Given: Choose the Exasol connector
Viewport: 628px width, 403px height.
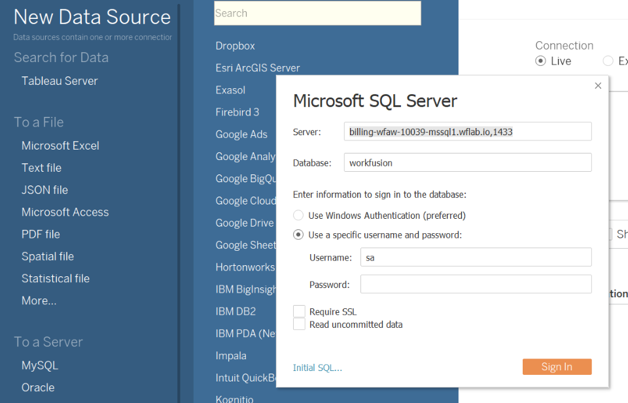Looking at the screenshot, I should tap(230, 90).
